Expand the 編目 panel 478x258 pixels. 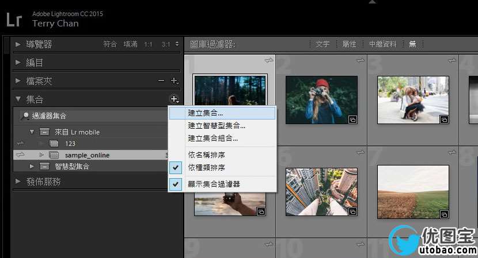(x=18, y=63)
